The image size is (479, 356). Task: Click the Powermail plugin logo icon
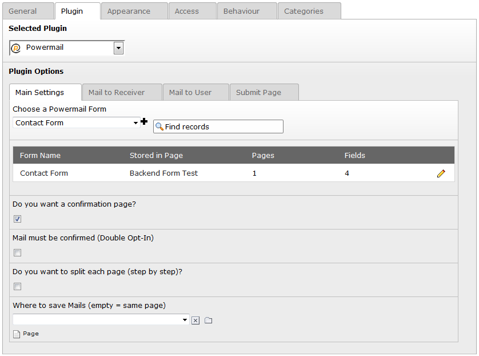[16, 48]
